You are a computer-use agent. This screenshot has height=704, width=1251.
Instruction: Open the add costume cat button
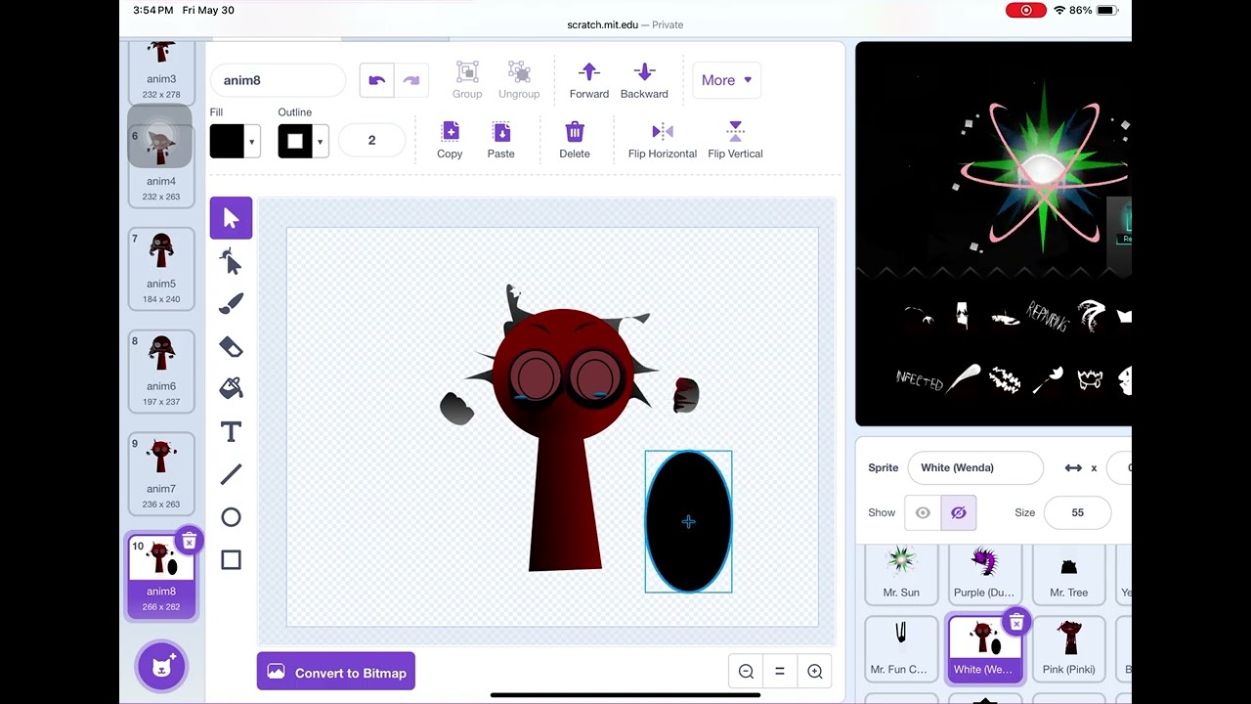[161, 666]
